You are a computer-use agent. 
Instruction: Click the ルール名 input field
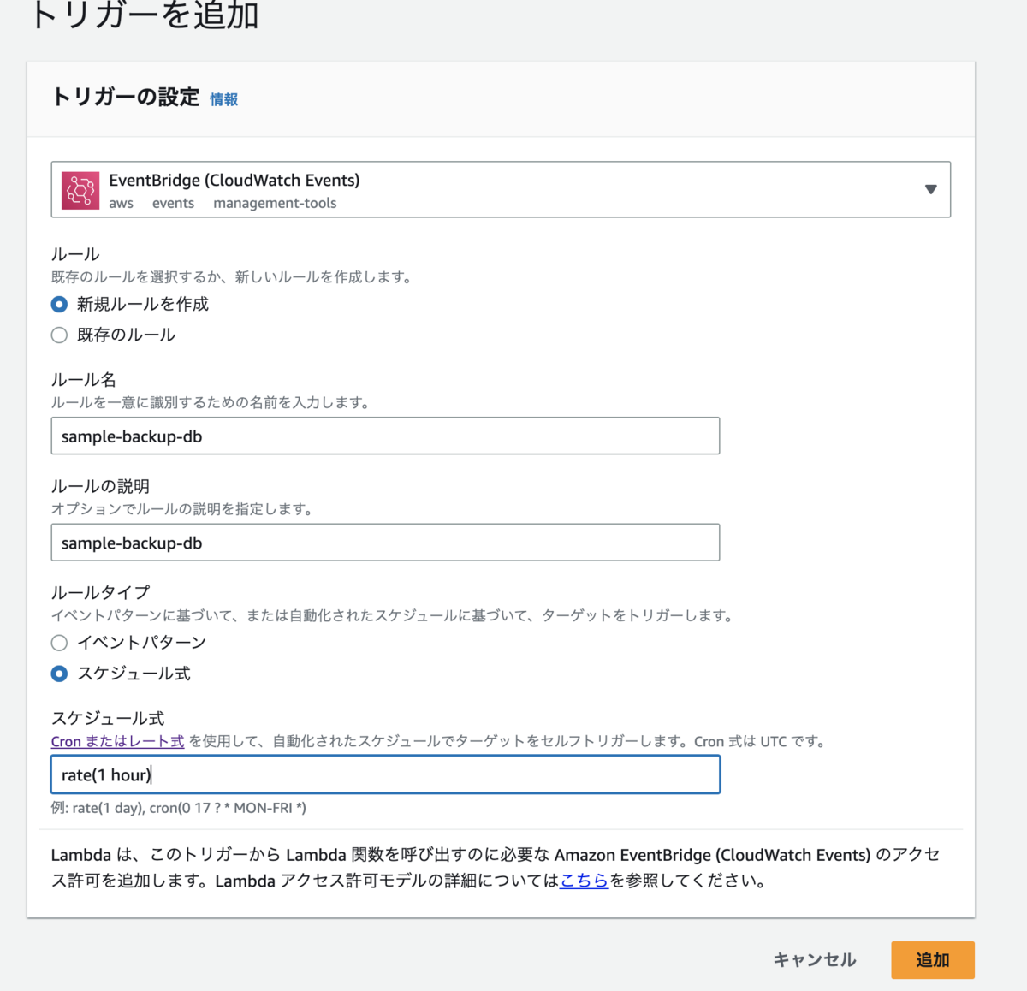[x=385, y=436]
